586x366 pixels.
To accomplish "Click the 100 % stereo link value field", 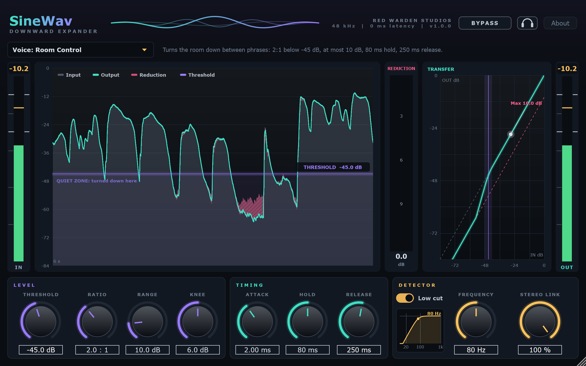I will (540, 350).
